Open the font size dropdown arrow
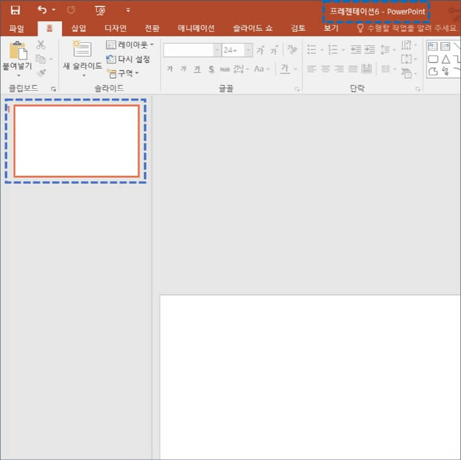The width and height of the screenshot is (461, 460). click(248, 50)
